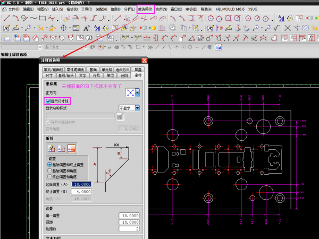The height and width of the screenshot is (239, 319).
Task: Expand arrow beside the dashed selection rectangle
Action: [x=144, y=47]
